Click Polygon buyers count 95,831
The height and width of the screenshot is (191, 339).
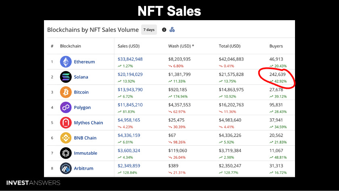click(276, 105)
